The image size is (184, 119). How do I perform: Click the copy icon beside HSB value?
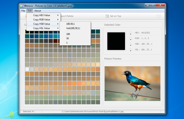pyautogui.click(x=131, y=44)
